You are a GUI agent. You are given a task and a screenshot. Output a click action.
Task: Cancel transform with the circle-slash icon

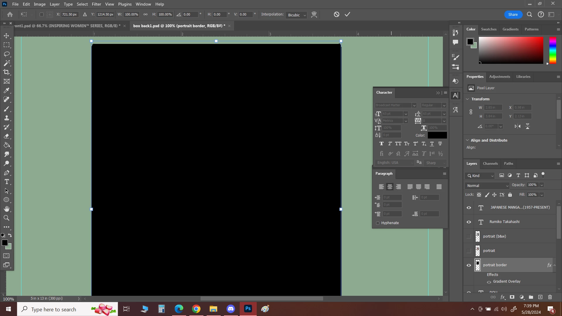coord(337,14)
